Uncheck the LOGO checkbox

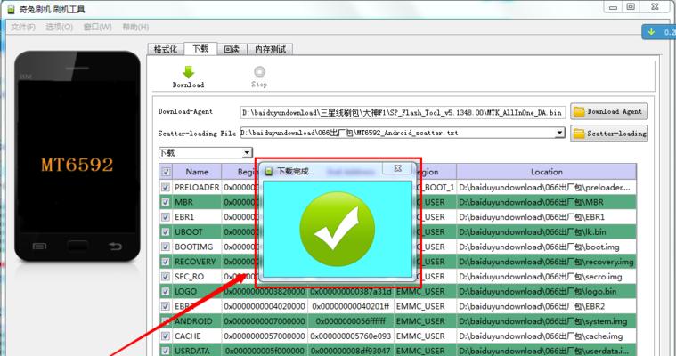click(166, 291)
